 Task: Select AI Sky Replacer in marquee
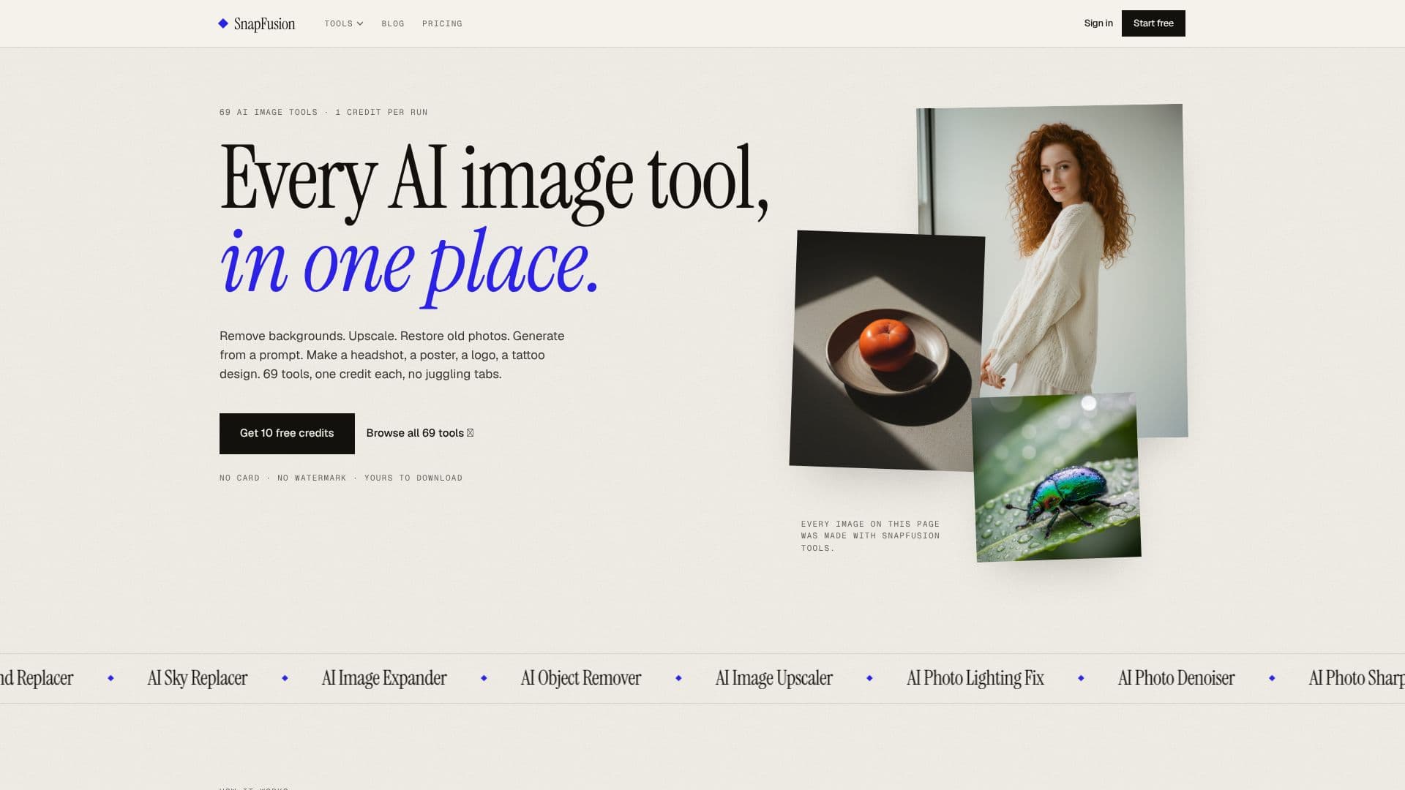point(198,678)
